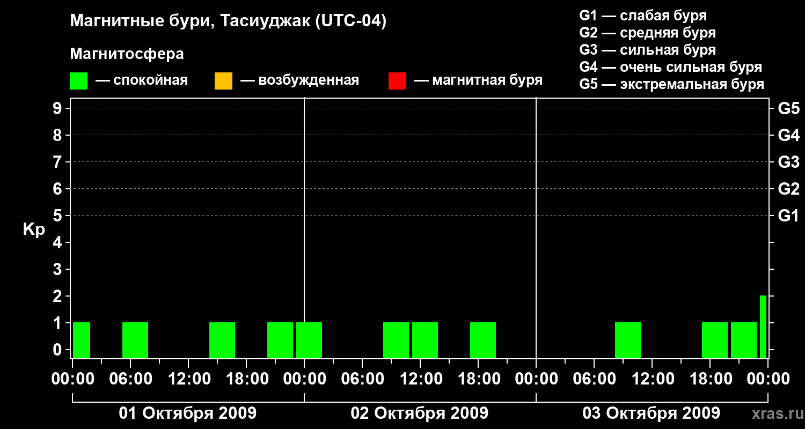Click the red 'магнитная буря' legend swatch
Screen dimensions: 805x429
[397, 81]
